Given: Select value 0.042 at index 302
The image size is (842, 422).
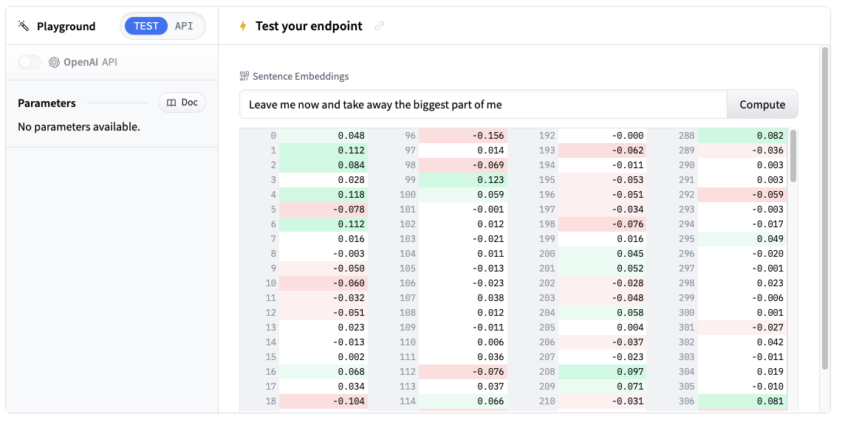Looking at the screenshot, I should click(742, 342).
